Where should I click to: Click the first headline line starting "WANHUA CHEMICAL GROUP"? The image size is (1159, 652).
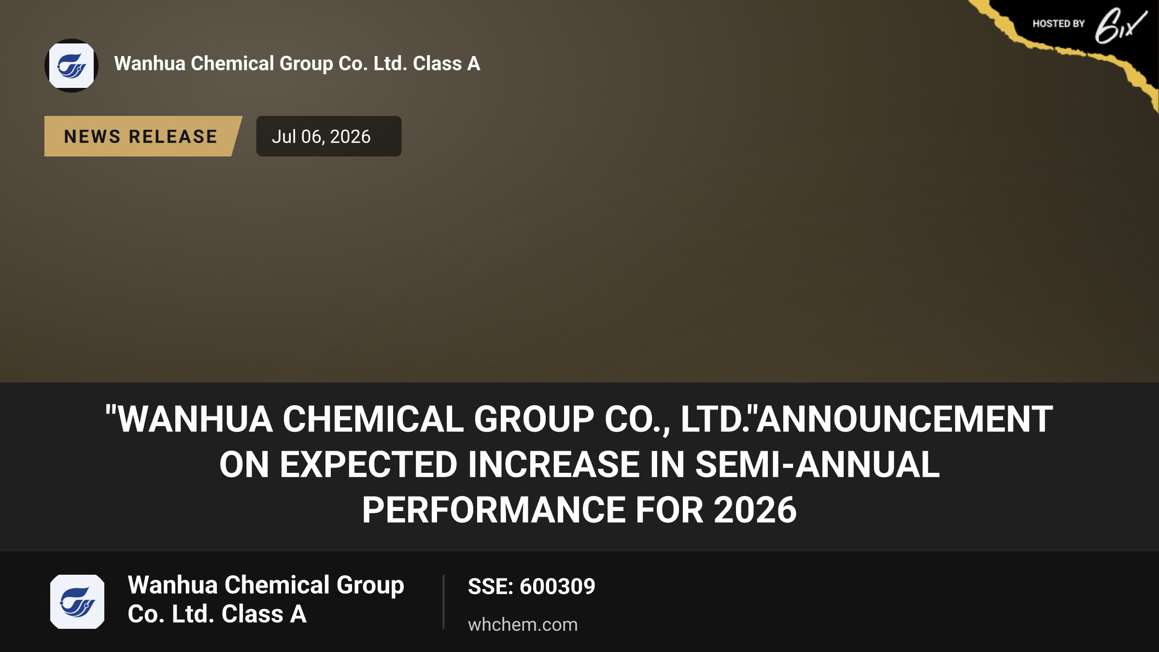[x=579, y=419]
